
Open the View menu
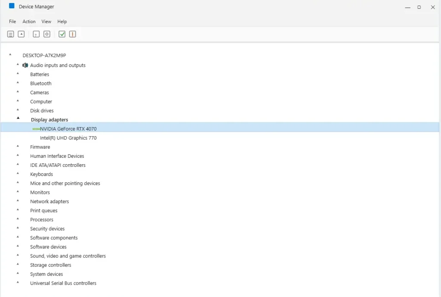(x=46, y=21)
